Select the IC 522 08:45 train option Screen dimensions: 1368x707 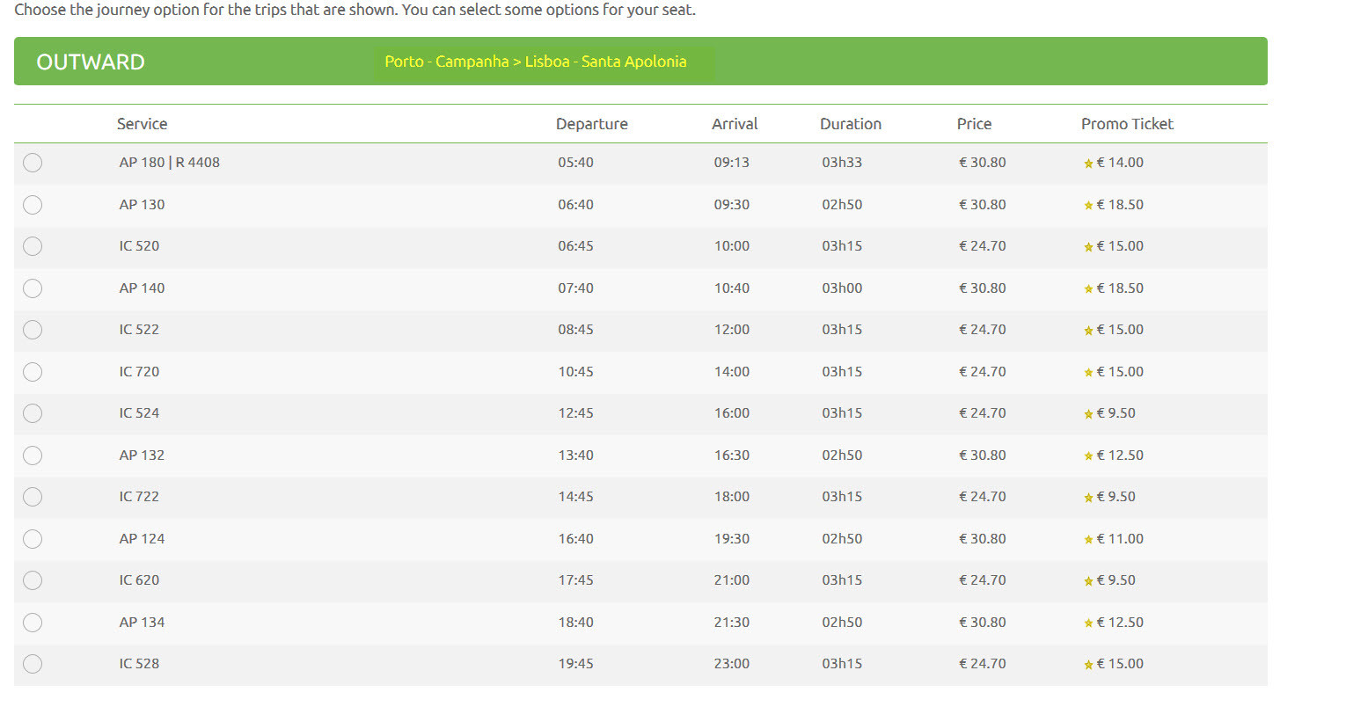[x=33, y=330]
